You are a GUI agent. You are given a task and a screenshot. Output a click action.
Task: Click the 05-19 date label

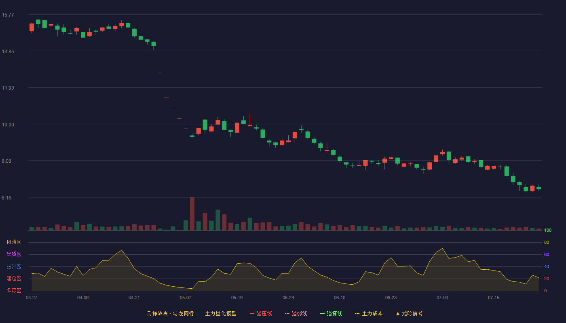[x=237, y=298]
